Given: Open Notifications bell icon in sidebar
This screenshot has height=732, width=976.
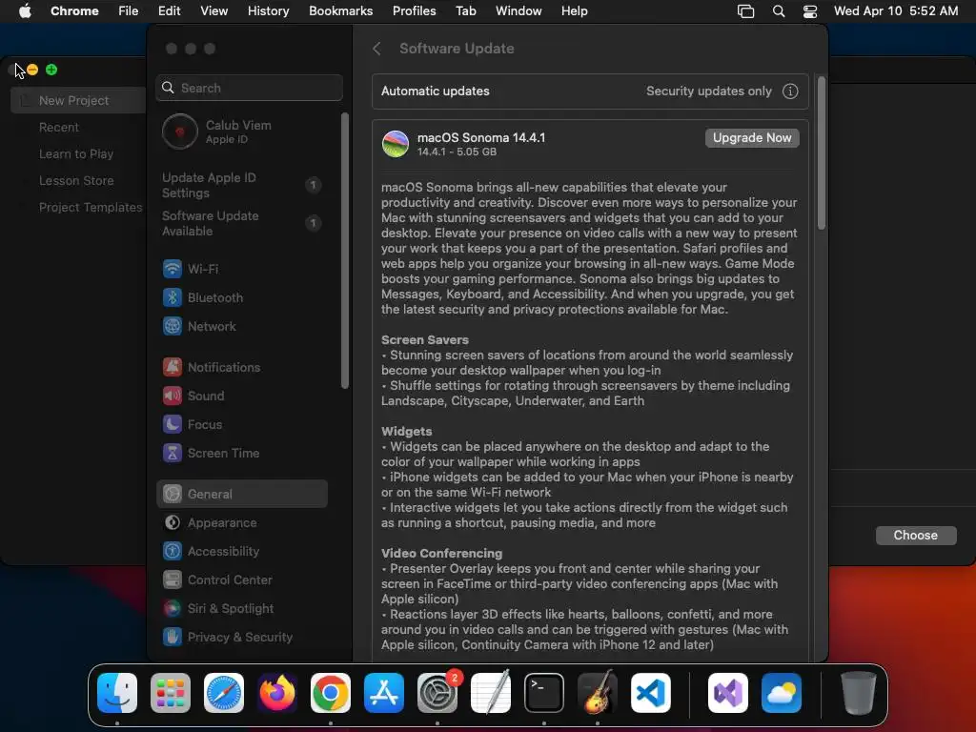Looking at the screenshot, I should pyautogui.click(x=173, y=367).
